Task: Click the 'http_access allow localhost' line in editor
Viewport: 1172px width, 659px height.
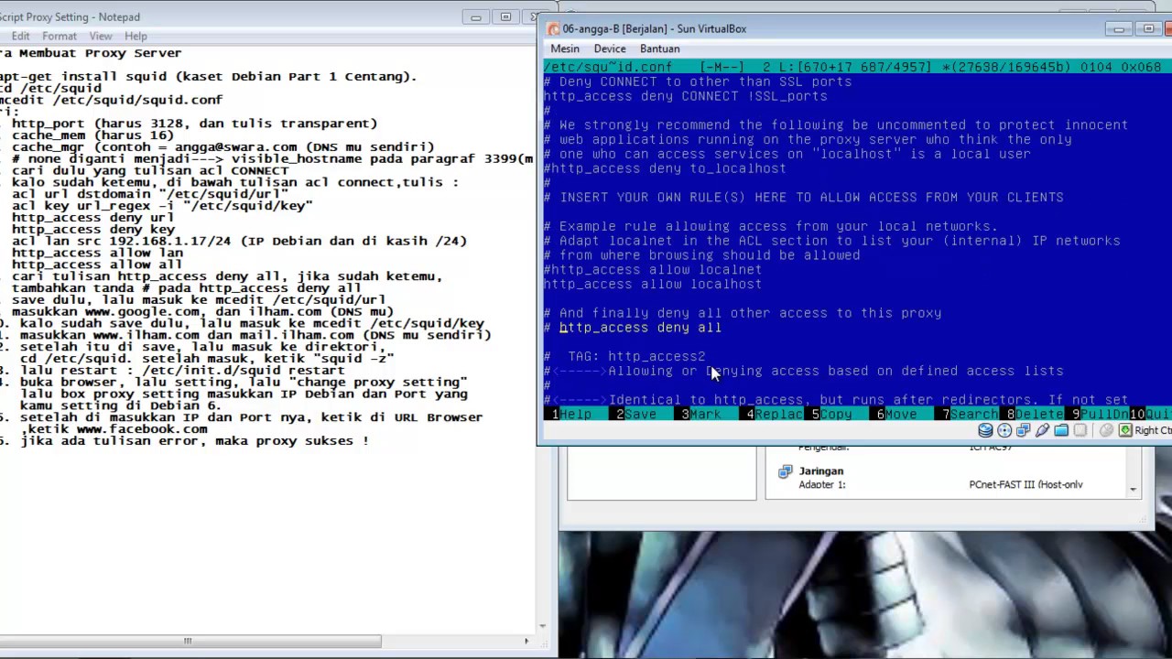Action: 653,285
